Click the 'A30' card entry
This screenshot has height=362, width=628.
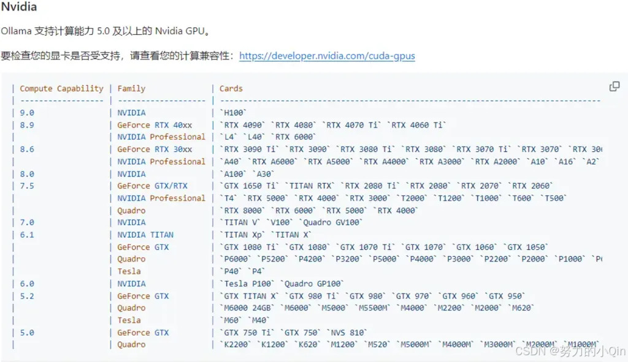264,174
